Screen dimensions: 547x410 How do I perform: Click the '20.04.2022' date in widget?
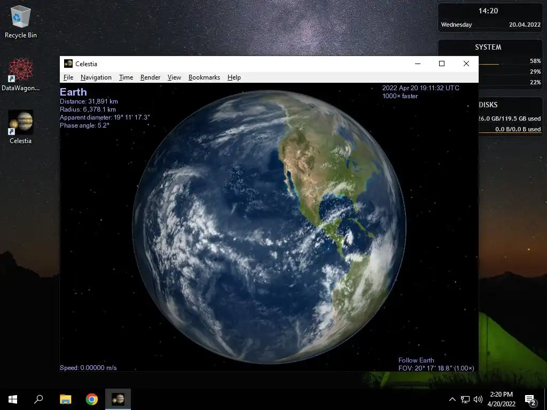[x=525, y=25]
